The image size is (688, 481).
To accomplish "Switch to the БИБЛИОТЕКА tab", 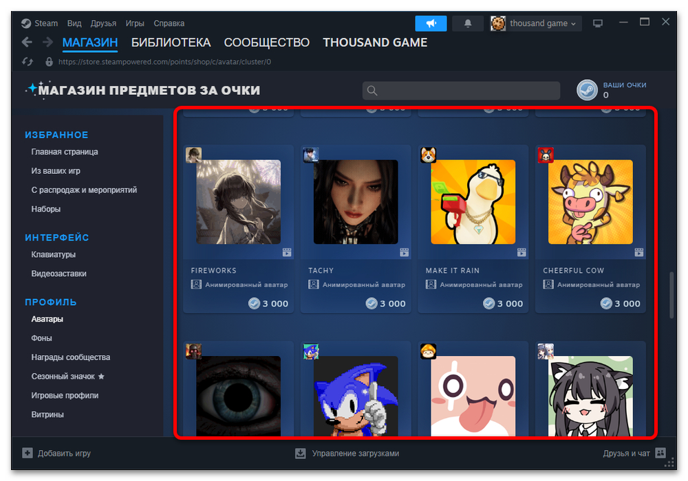I will (x=171, y=43).
